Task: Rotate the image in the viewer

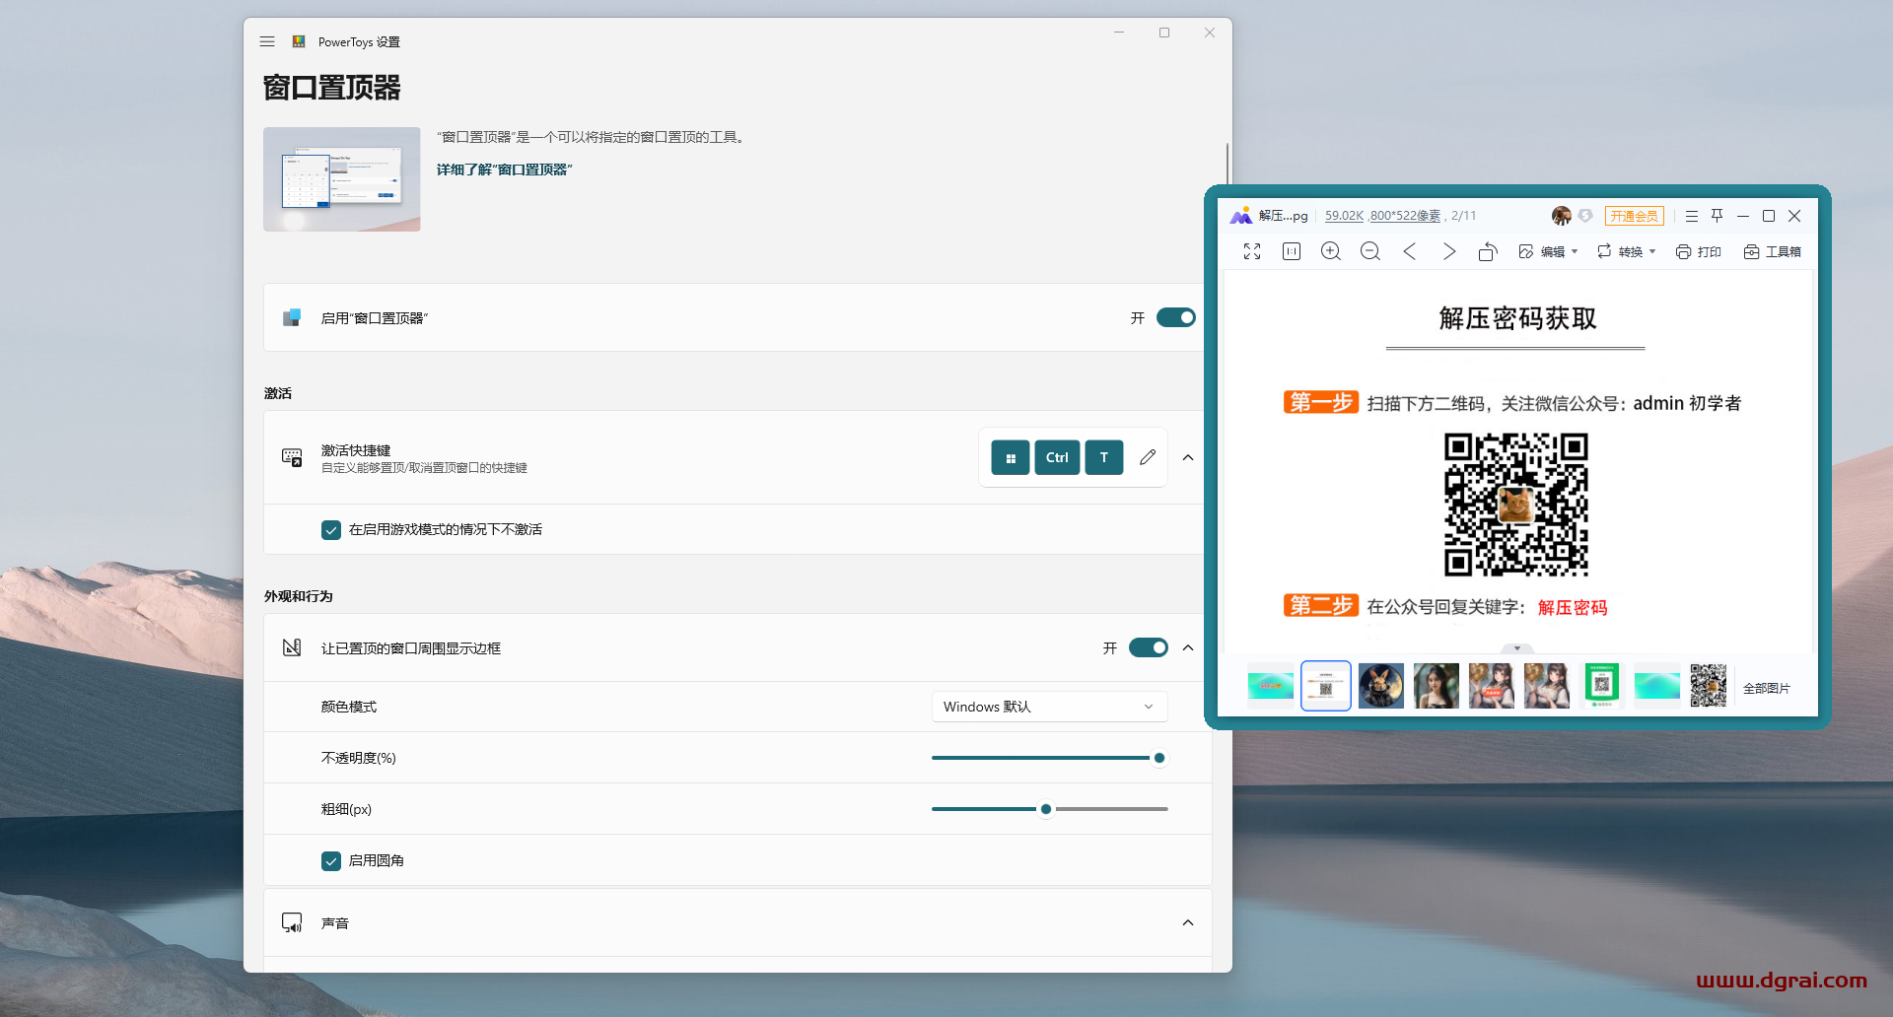Action: pyautogui.click(x=1488, y=251)
